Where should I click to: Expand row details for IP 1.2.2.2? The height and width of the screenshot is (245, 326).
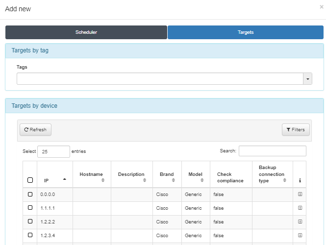300,221
